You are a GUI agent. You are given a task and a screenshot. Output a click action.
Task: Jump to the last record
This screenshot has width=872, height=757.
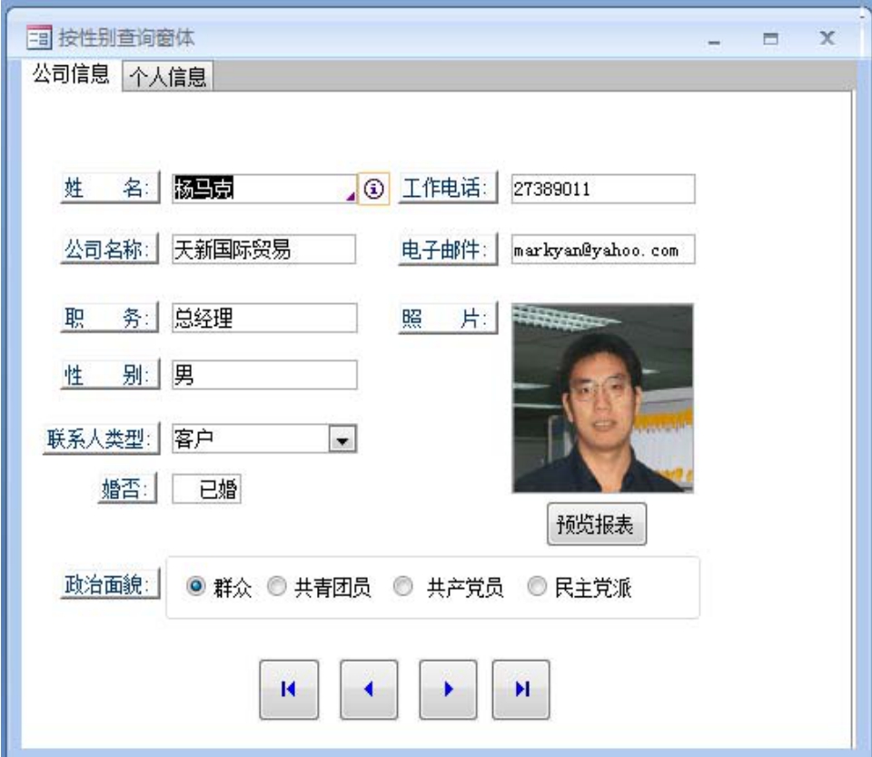pos(520,689)
